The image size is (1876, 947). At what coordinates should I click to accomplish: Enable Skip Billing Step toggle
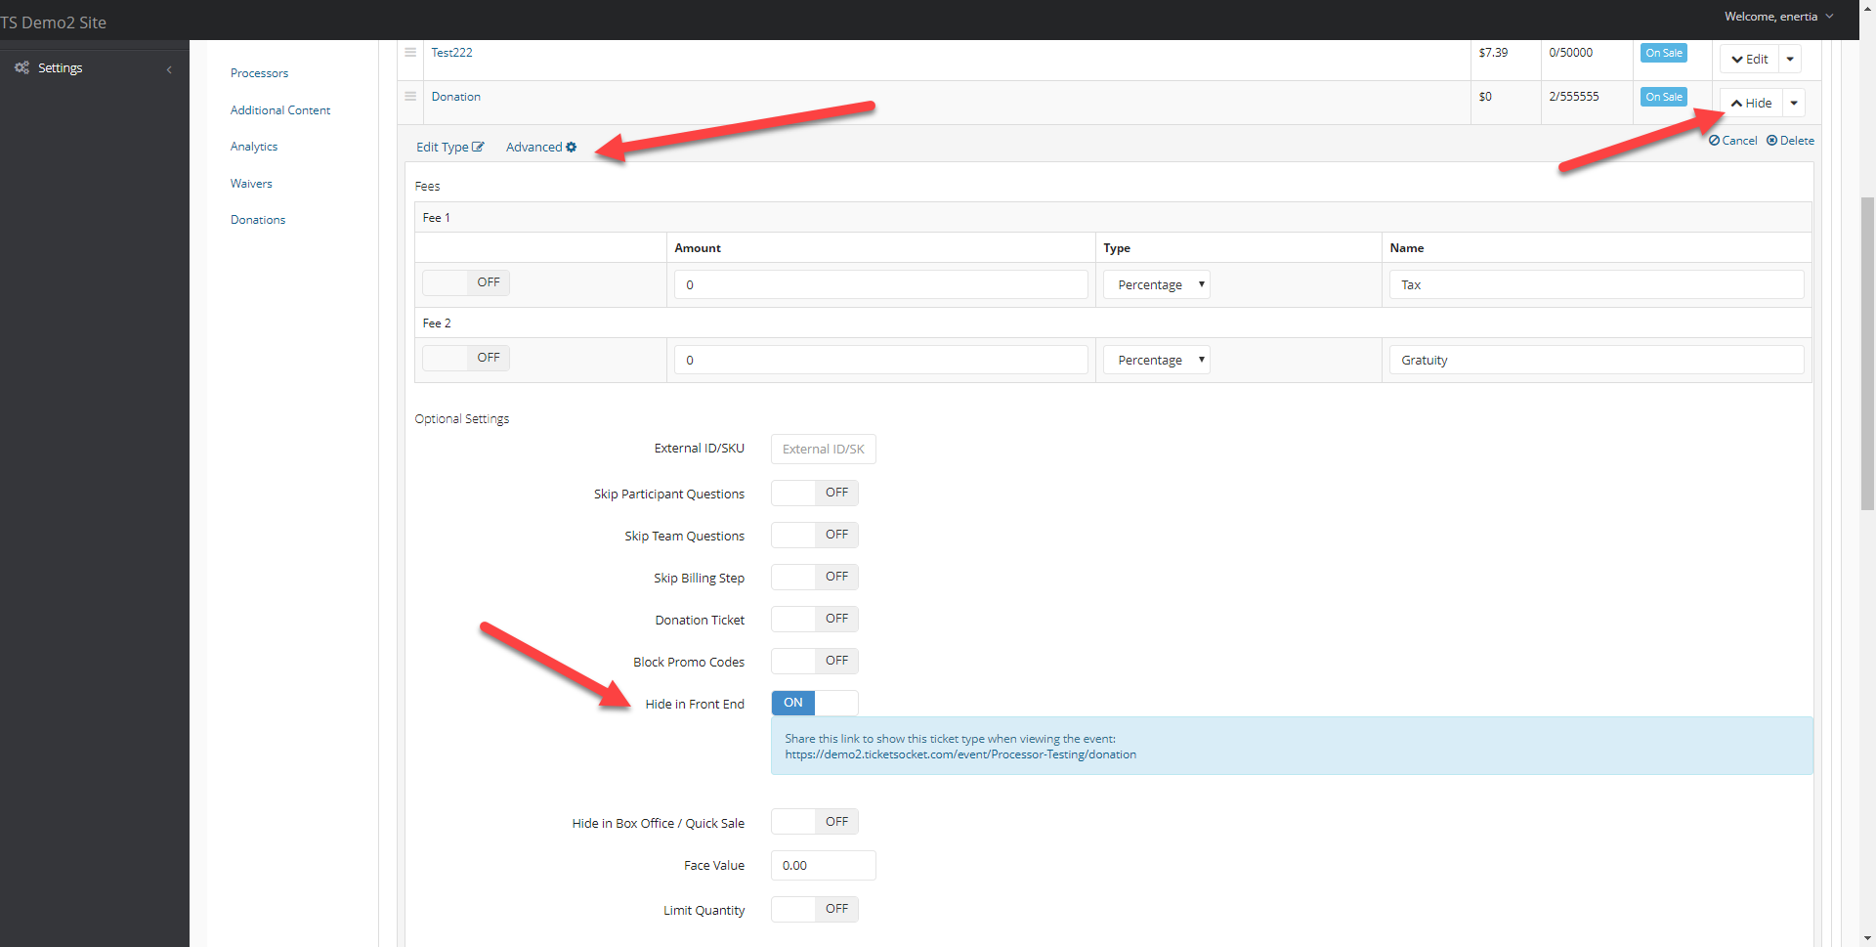point(815,577)
